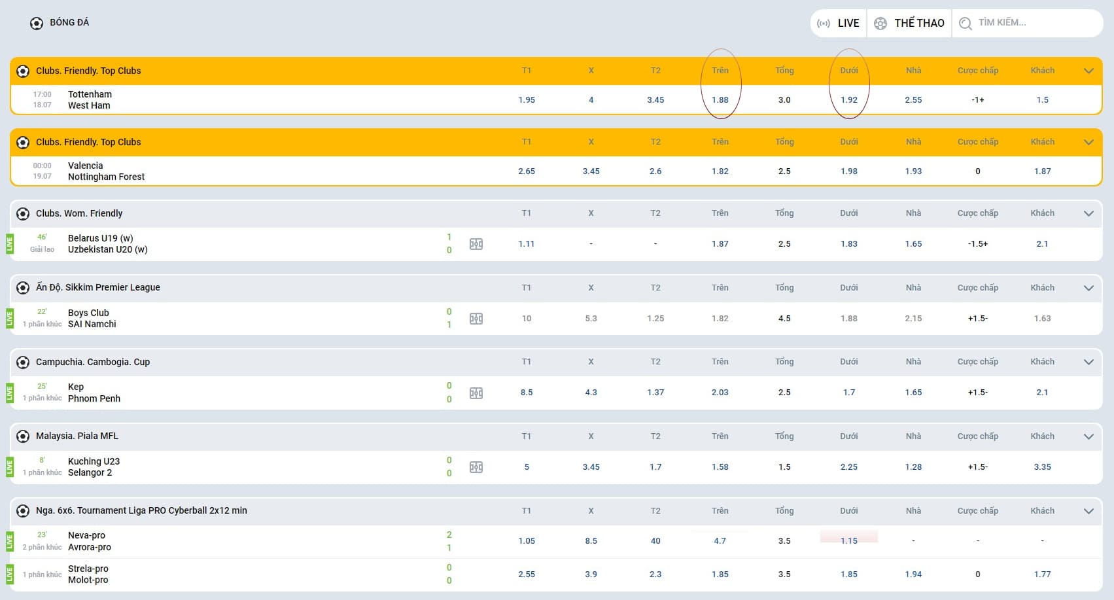Select T1 odds 8.5 for Kep

(x=527, y=393)
